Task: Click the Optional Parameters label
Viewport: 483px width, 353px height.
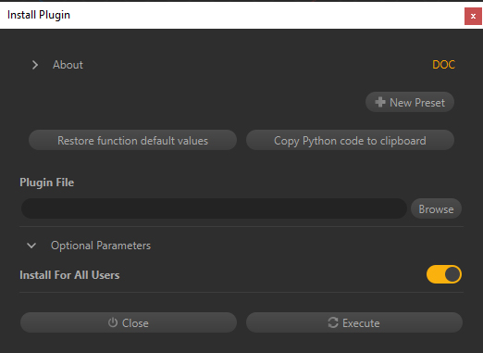Action: [x=101, y=246]
